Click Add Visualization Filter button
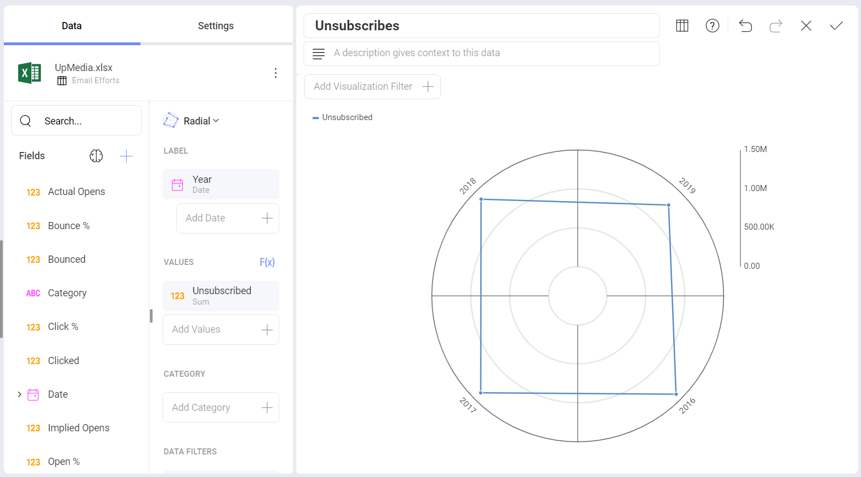This screenshot has height=477, width=861. 372,86
